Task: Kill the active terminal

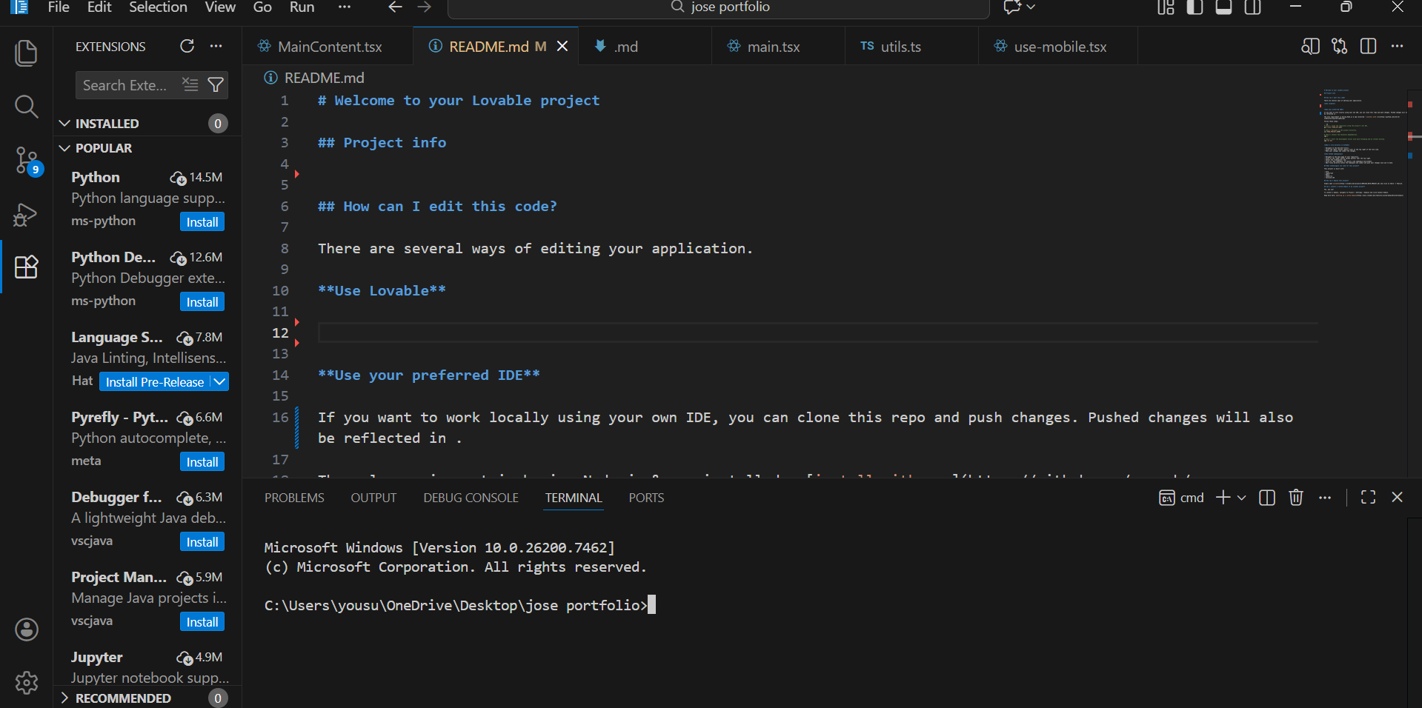Action: pyautogui.click(x=1295, y=497)
